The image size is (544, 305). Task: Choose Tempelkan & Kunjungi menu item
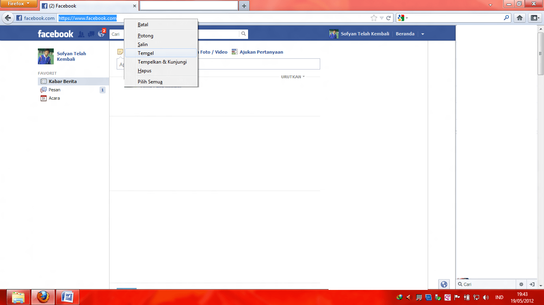[161, 62]
